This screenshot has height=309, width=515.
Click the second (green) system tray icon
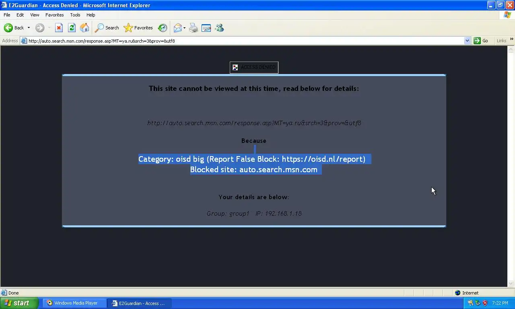pyautogui.click(x=478, y=303)
